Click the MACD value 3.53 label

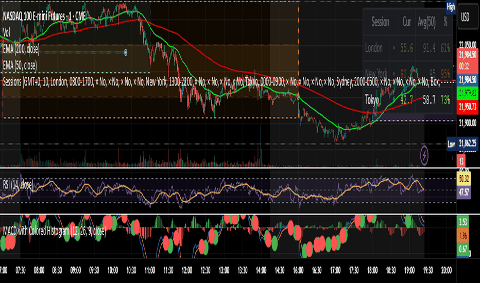463,222
